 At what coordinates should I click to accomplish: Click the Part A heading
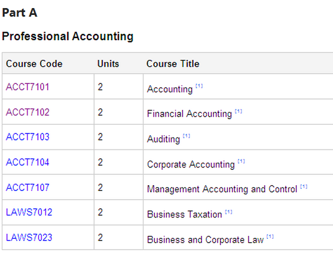[20, 13]
